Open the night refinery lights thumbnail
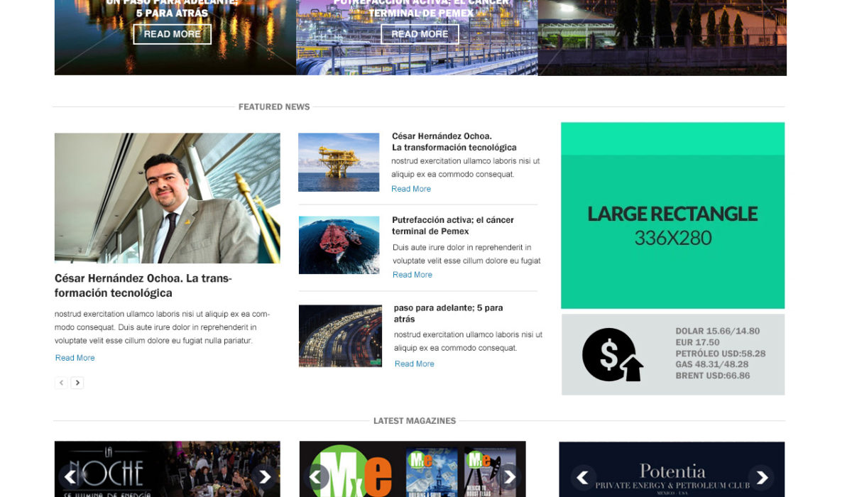 [x=340, y=336]
